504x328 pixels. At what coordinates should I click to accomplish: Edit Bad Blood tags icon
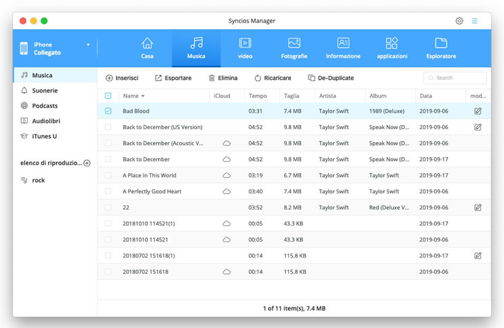tap(478, 111)
